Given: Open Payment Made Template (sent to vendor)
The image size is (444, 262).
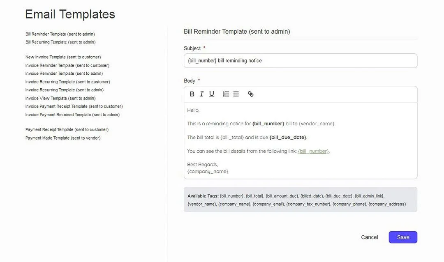Looking at the screenshot, I should (x=63, y=138).
